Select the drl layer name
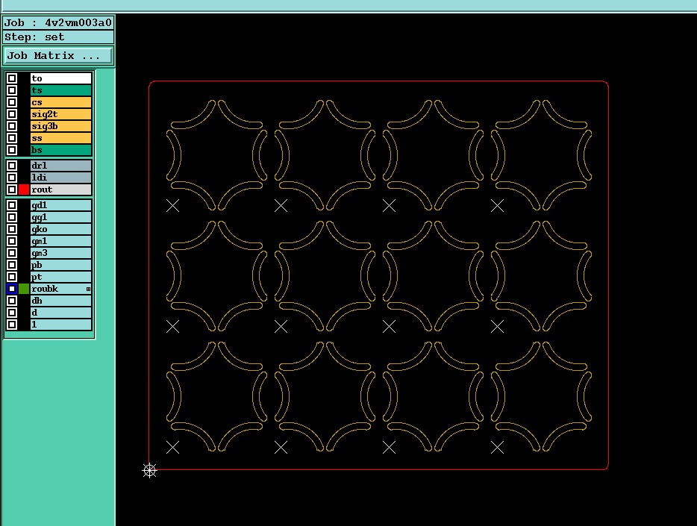This screenshot has height=526, width=697. click(61, 166)
